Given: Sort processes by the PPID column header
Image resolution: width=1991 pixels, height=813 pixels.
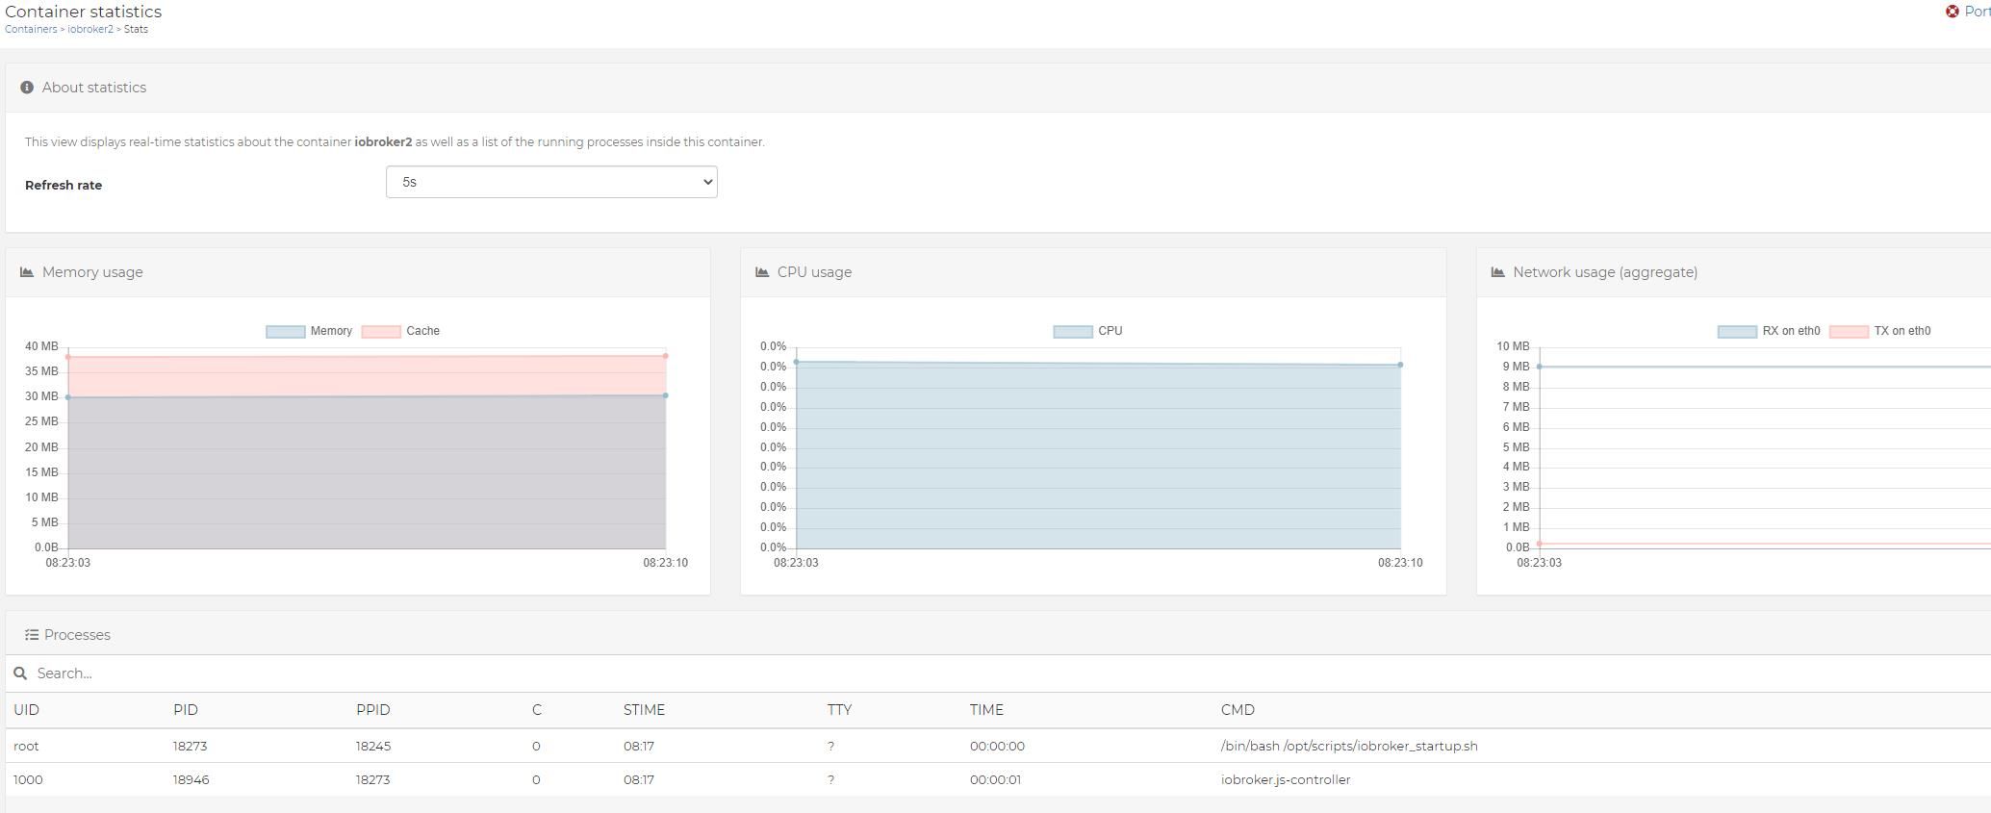Looking at the screenshot, I should point(373,710).
